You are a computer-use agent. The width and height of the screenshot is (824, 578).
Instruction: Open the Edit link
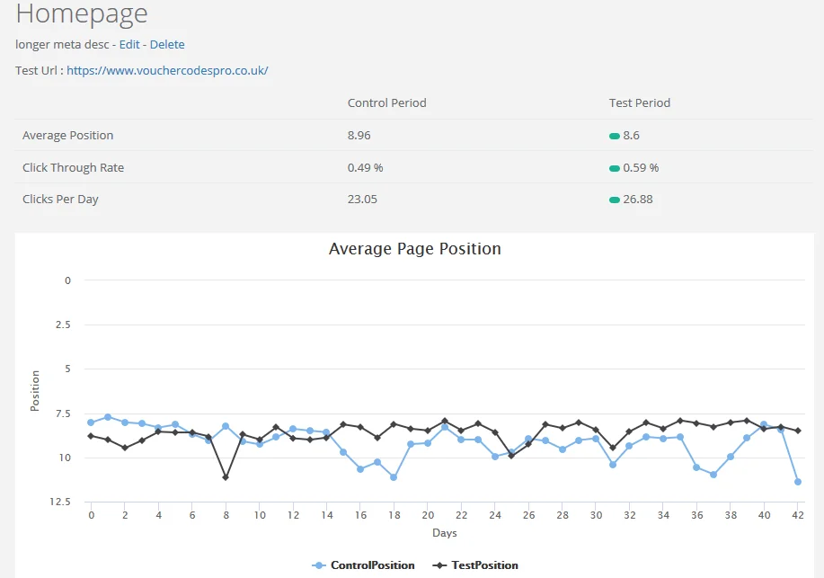[x=129, y=44]
